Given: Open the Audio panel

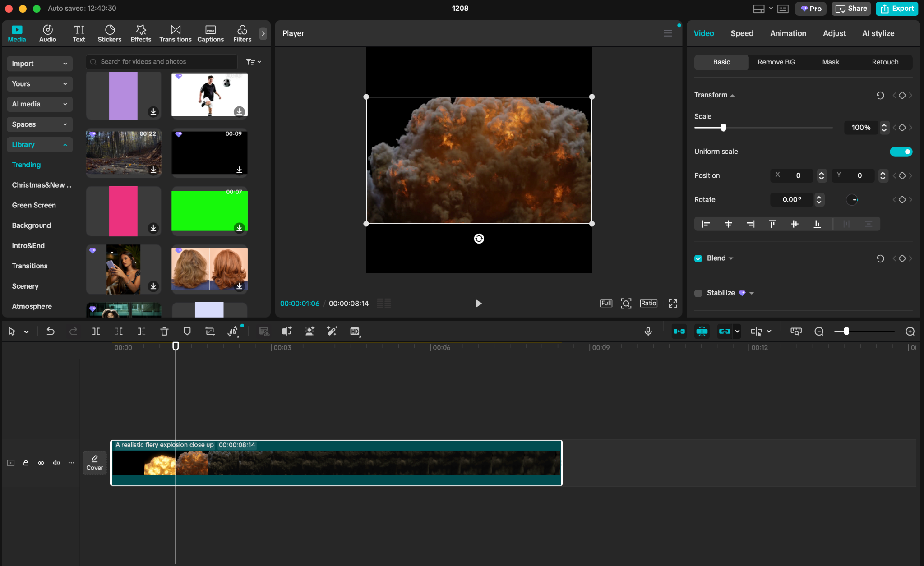Looking at the screenshot, I should (47, 33).
